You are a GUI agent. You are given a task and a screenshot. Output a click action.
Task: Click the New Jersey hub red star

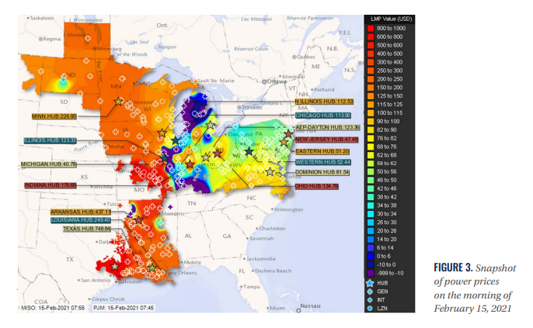click(x=288, y=134)
